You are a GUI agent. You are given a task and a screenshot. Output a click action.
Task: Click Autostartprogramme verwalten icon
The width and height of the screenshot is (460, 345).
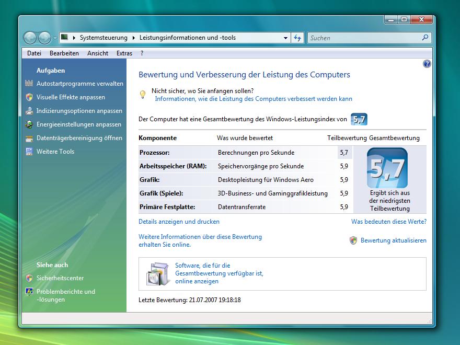point(29,83)
